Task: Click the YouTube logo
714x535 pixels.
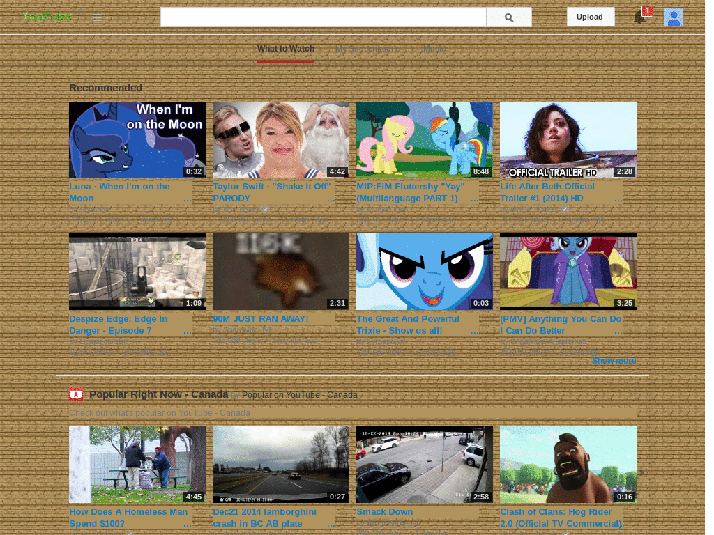Action: click(x=47, y=17)
